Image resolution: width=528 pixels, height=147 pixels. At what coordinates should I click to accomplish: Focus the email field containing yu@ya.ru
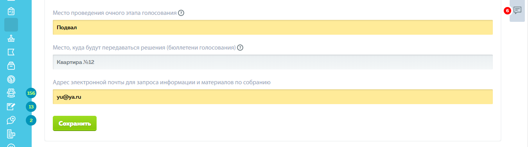tap(273, 97)
